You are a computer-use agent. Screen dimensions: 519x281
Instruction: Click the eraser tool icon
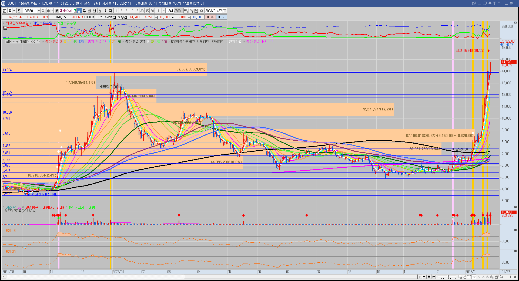click(x=492, y=277)
